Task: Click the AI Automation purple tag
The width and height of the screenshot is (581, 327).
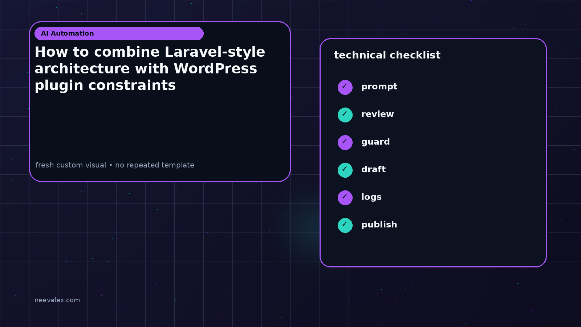Action: pyautogui.click(x=119, y=33)
